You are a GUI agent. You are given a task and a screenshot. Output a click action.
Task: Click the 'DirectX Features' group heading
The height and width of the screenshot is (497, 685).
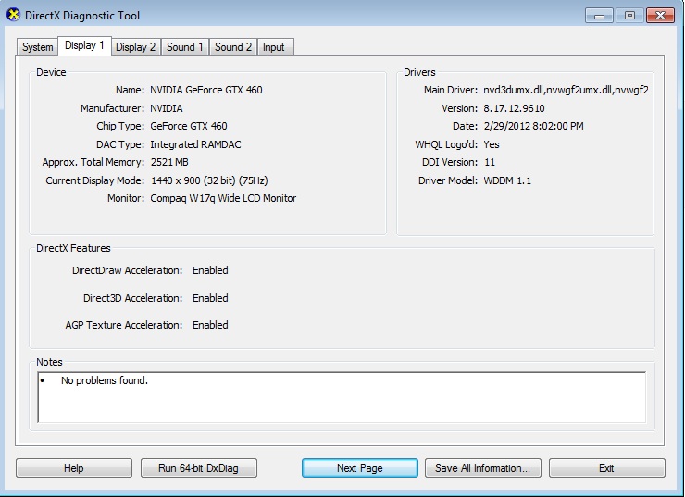point(73,248)
